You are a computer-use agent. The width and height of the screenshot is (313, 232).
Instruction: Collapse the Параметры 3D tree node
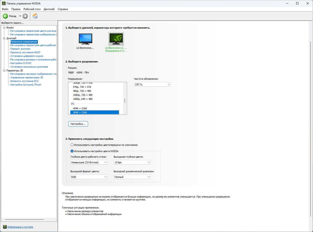[x=4, y=70]
